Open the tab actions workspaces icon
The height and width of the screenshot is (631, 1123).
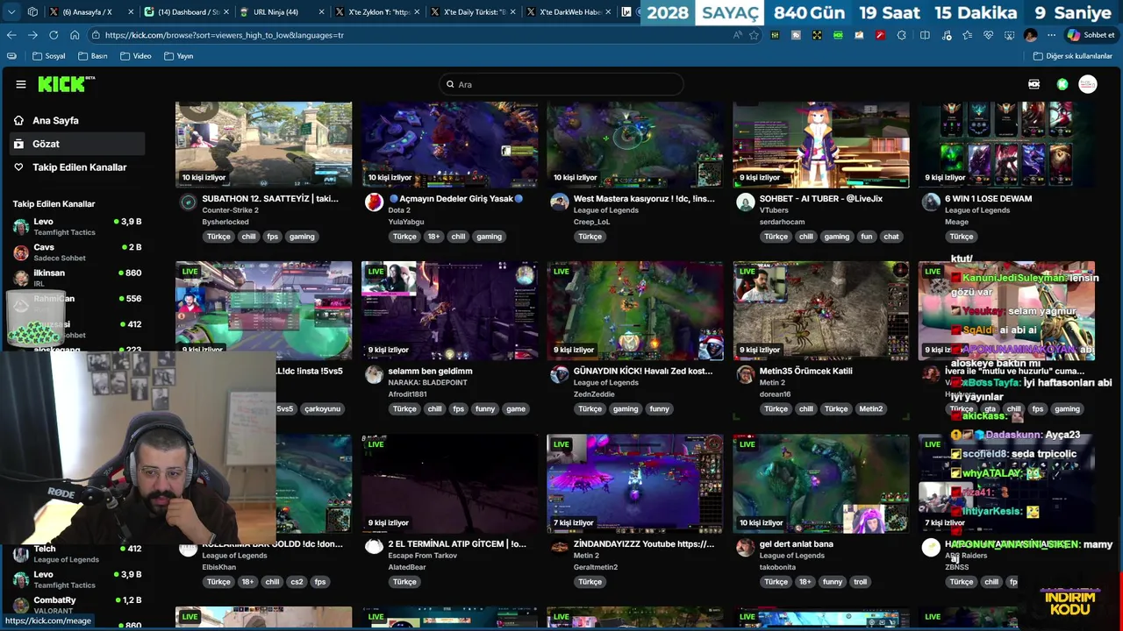[x=32, y=12]
